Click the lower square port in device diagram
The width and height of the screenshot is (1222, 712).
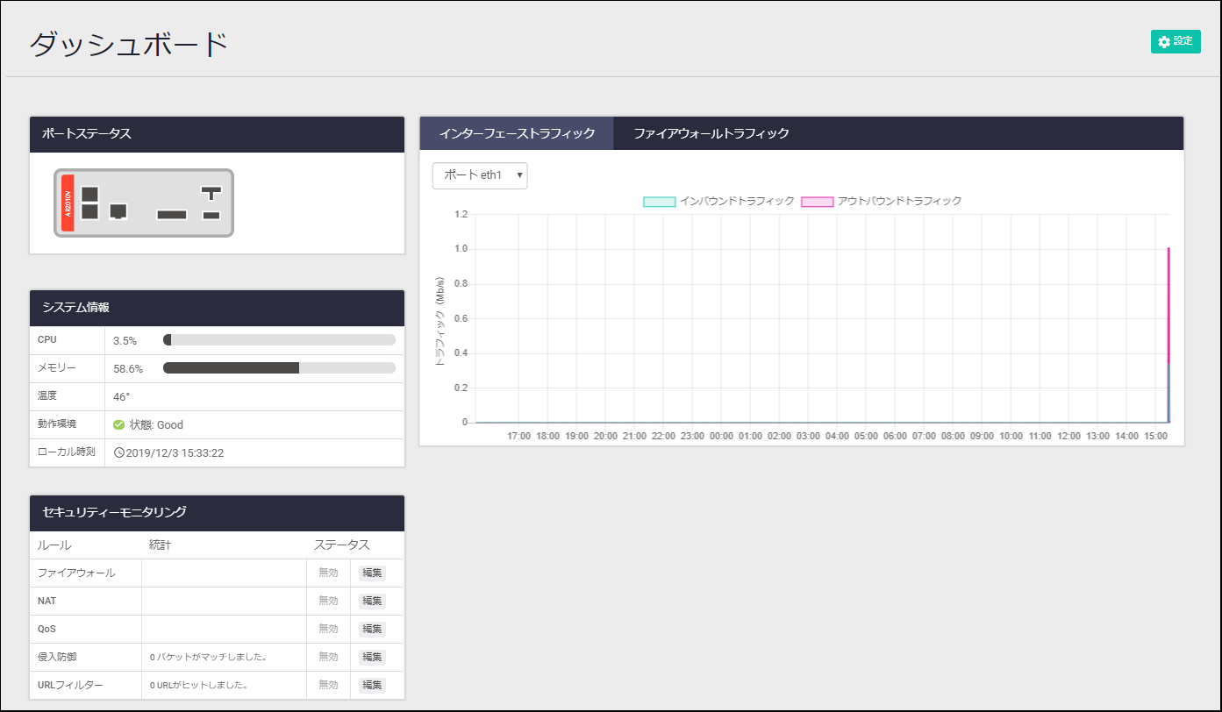point(89,212)
